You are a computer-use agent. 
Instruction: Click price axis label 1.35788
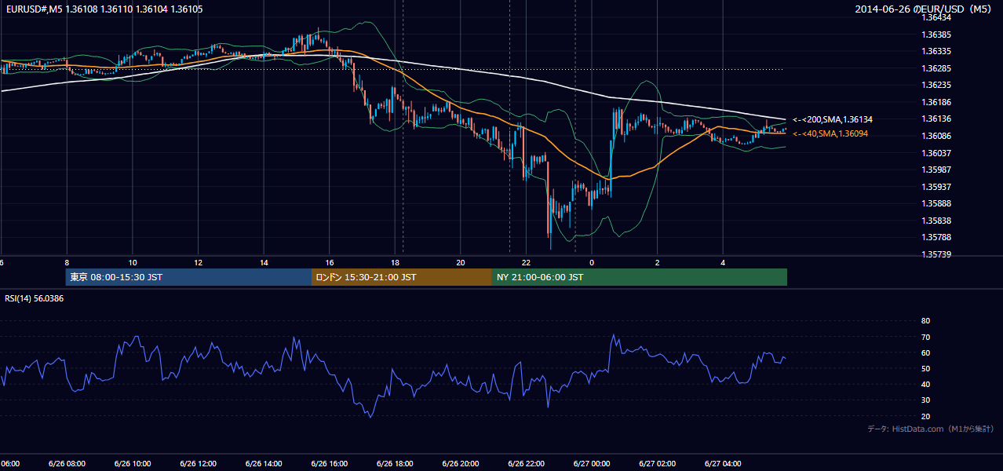pyautogui.click(x=936, y=237)
